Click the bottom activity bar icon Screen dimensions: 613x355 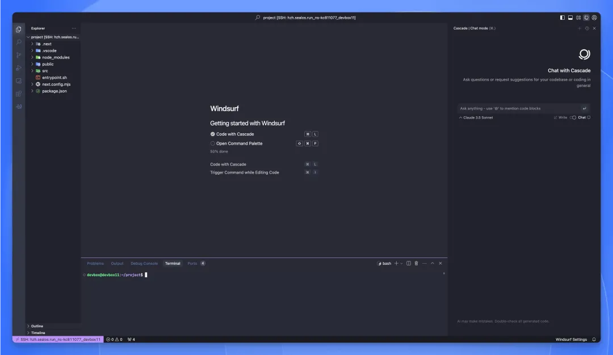(18, 107)
